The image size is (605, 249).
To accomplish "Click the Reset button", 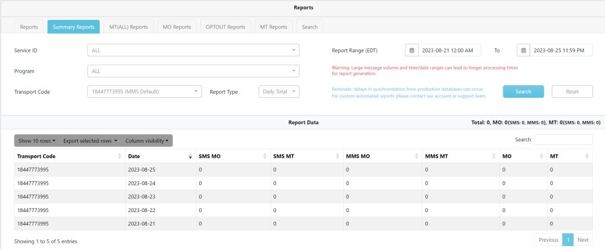I will click(x=571, y=92).
